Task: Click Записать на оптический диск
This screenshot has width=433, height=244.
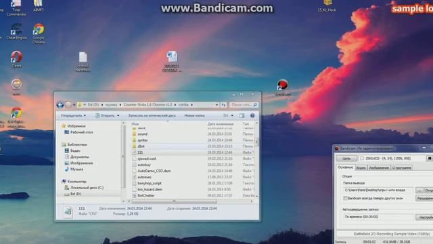Action: [x=152, y=116]
